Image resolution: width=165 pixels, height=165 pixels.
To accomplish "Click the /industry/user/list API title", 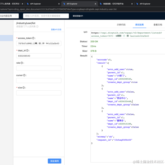I will click(x=26, y=23).
